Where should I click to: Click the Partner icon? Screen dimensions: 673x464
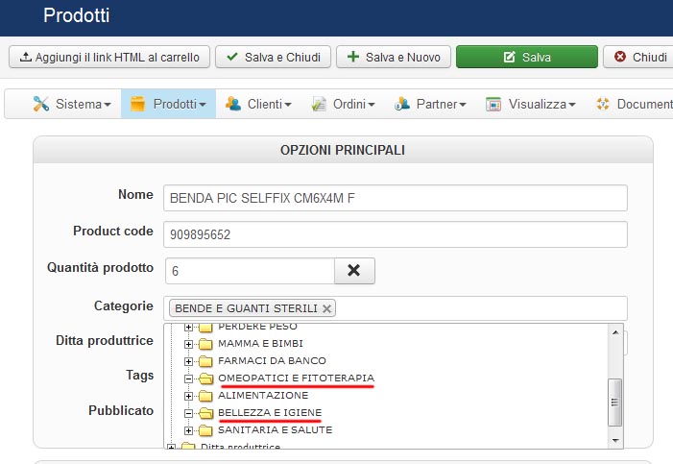click(x=401, y=104)
